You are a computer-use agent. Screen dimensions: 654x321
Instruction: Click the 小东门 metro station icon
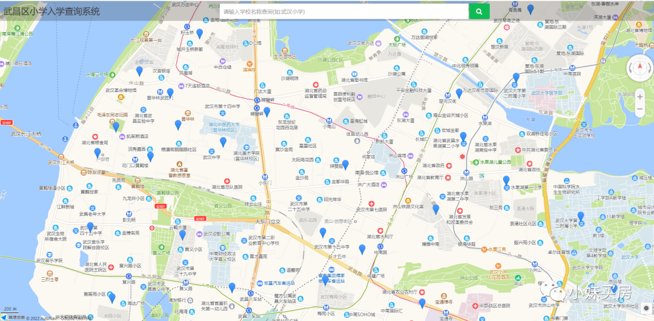[x=265, y=177]
